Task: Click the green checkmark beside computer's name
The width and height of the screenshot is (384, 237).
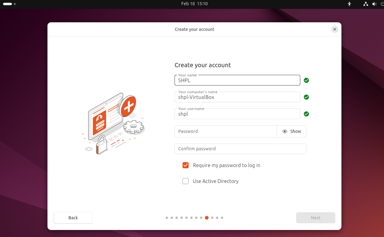Action: coord(306,97)
